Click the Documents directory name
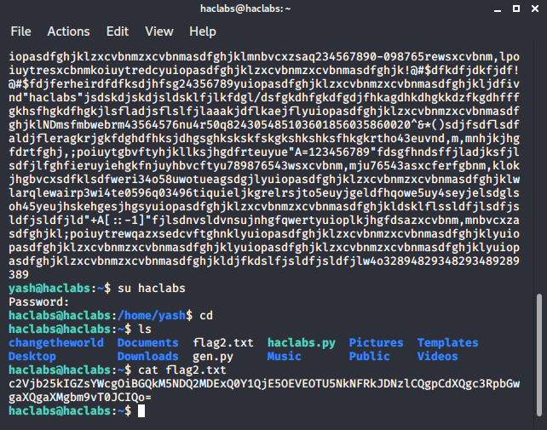 click(147, 343)
